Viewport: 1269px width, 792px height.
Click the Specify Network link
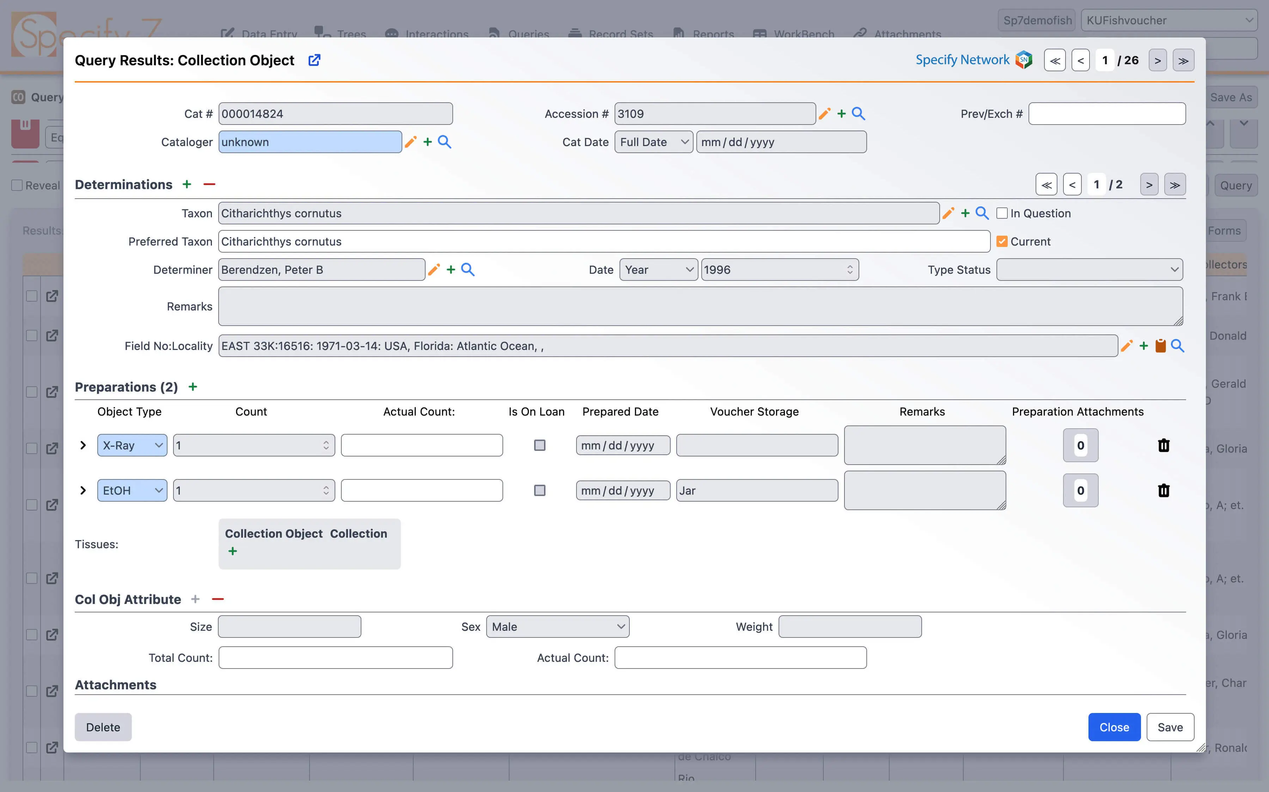(962, 60)
